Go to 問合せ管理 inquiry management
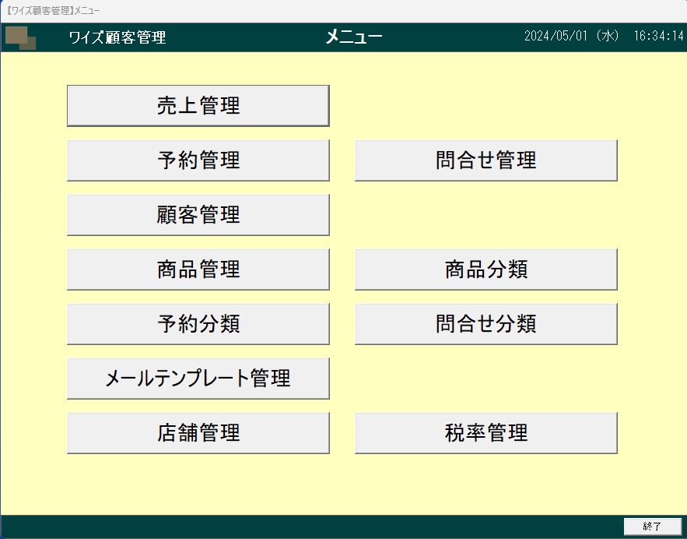Image resolution: width=687 pixels, height=539 pixels. point(485,160)
